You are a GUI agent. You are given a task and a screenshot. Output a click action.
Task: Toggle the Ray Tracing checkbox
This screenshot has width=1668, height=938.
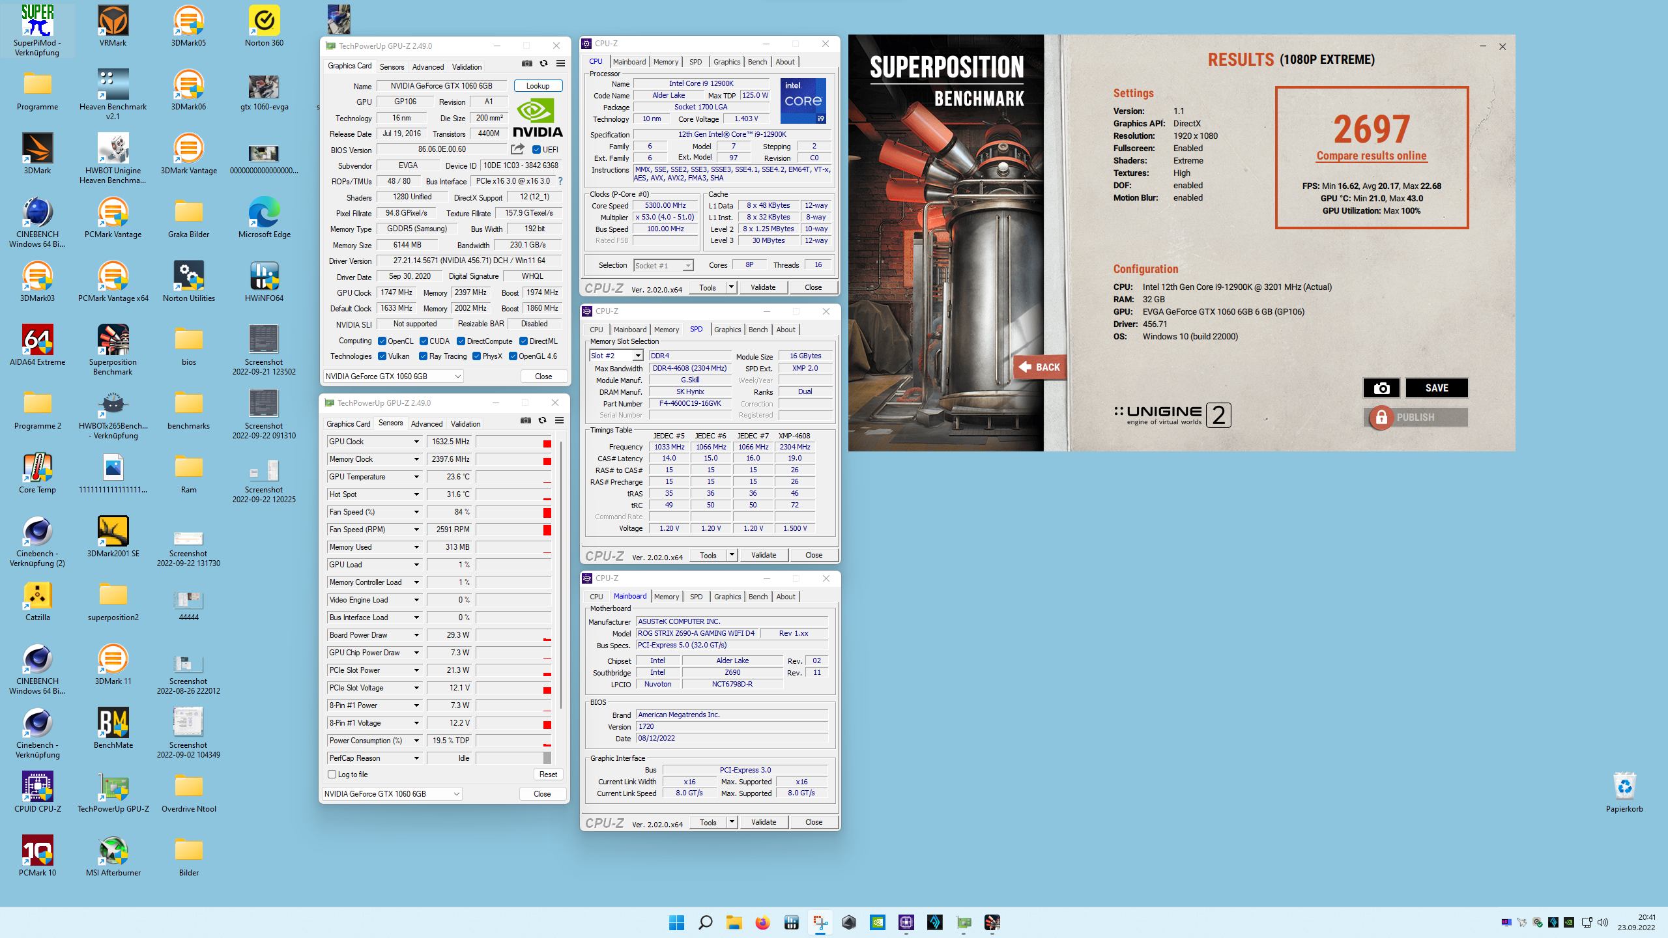tap(424, 356)
